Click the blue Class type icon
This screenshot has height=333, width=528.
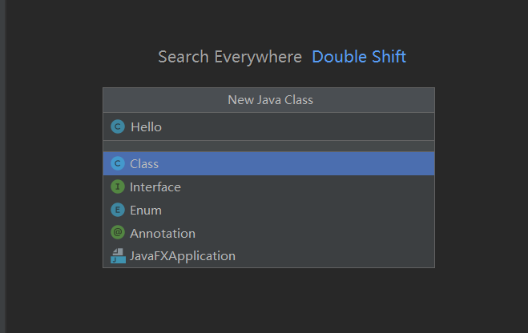[x=118, y=163]
